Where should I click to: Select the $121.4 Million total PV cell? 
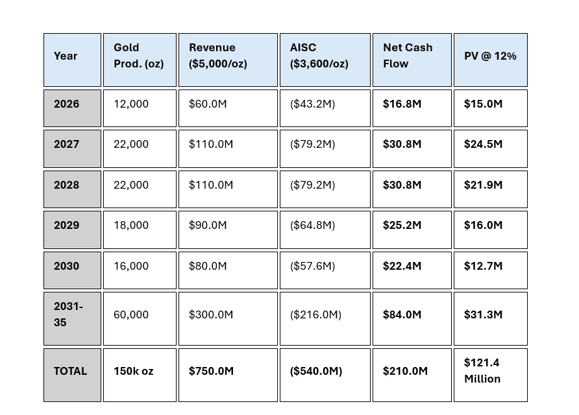point(490,374)
